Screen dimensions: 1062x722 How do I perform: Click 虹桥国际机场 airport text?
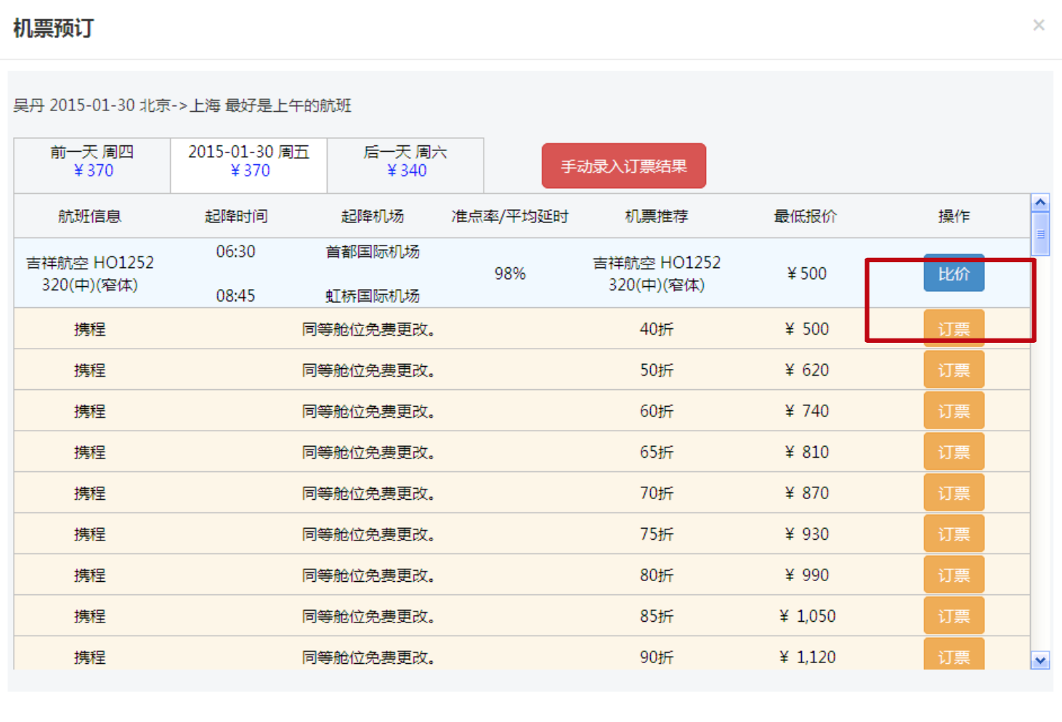(x=373, y=296)
